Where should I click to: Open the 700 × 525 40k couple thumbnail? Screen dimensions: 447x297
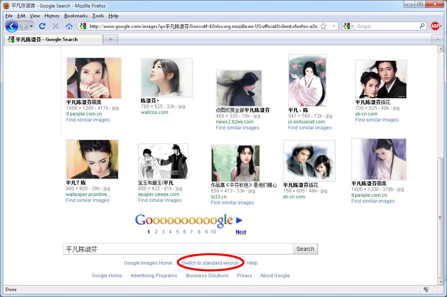point(381,79)
